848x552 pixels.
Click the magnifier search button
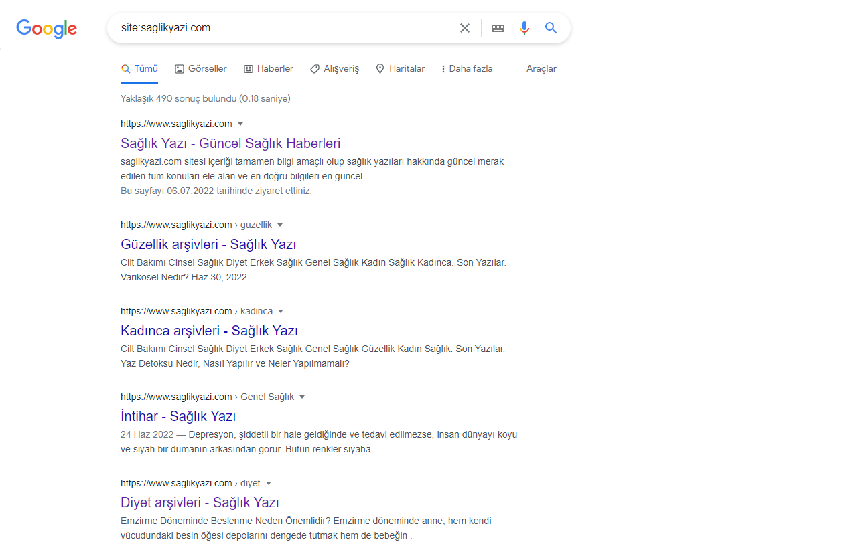pos(551,28)
